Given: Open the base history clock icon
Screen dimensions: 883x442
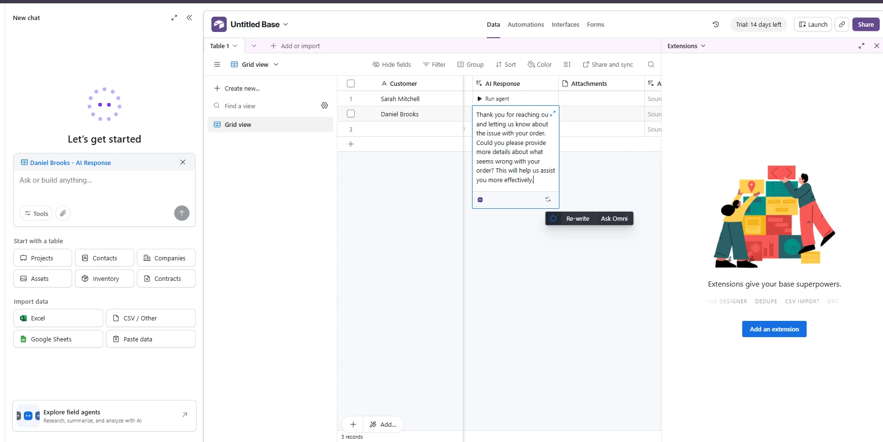Looking at the screenshot, I should (715, 24).
